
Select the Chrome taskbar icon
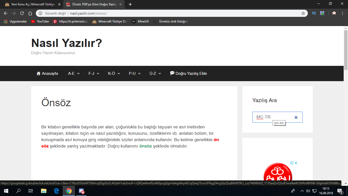tap(69, 191)
